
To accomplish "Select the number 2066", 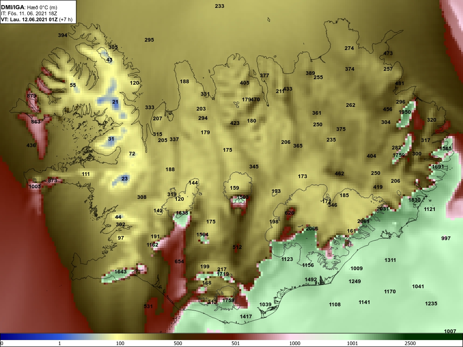I will tap(312, 229).
